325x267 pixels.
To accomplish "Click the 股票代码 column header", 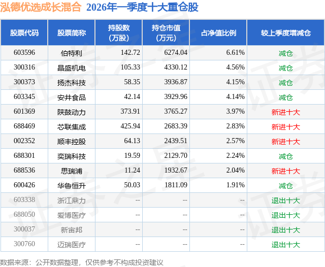I will 24,32.
